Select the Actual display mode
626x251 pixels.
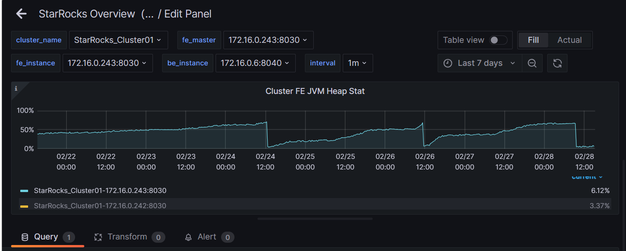pos(570,40)
